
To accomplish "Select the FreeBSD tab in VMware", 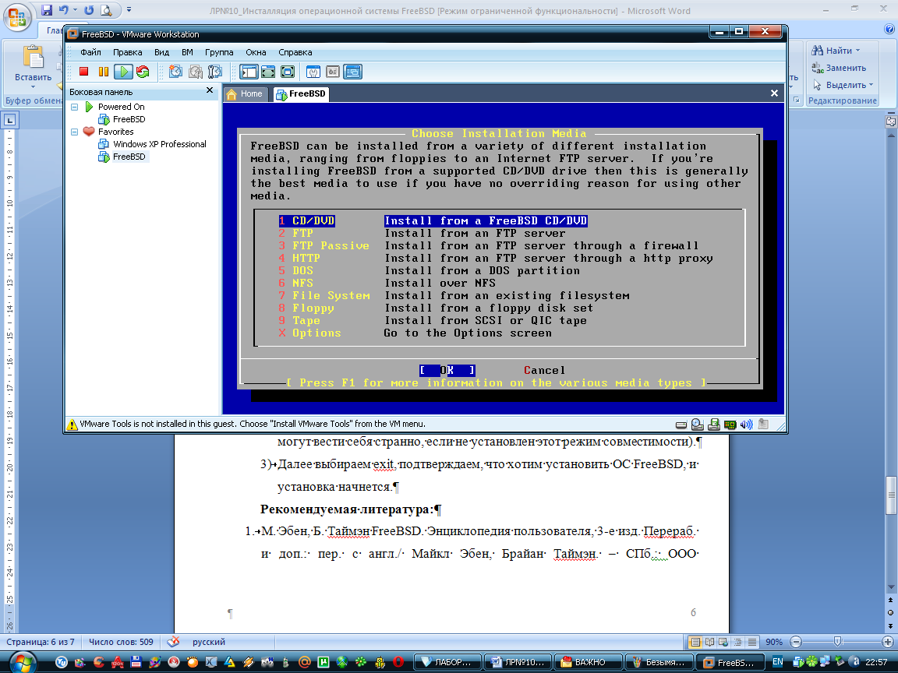I will click(x=301, y=93).
